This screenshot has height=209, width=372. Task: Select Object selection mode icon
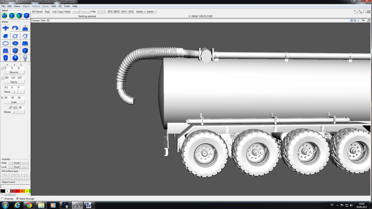[x=12, y=16]
